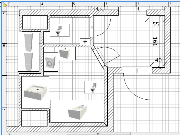The width and height of the screenshot is (180, 137).
Task: Select the upper tall cabinet object
Action: (x=29, y=43)
